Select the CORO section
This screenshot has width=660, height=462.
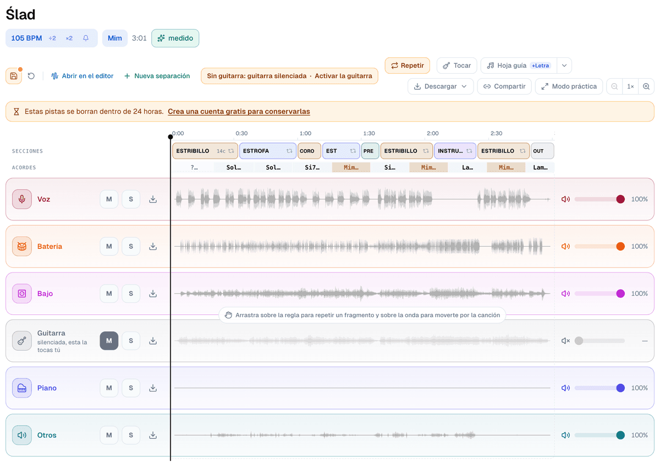(309, 151)
